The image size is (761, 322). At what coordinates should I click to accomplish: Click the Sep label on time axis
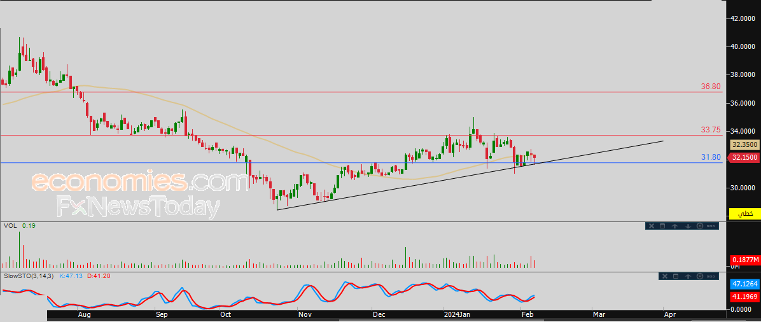pos(162,315)
